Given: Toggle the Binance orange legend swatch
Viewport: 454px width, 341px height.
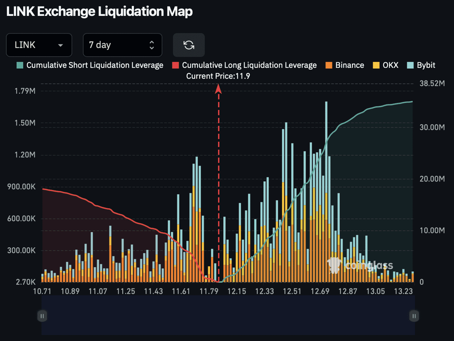Looking at the screenshot, I should tap(328, 65).
